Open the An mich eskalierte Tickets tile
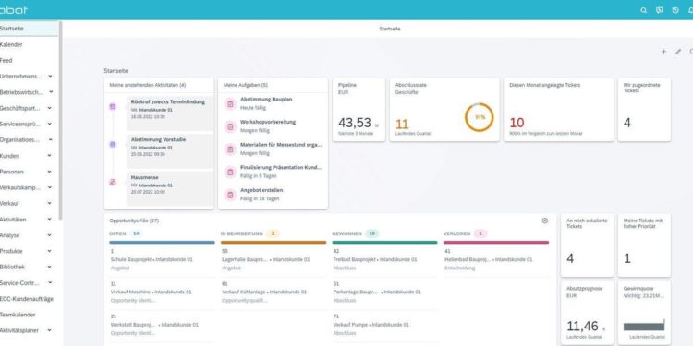This screenshot has width=693, height=346. coord(588,245)
